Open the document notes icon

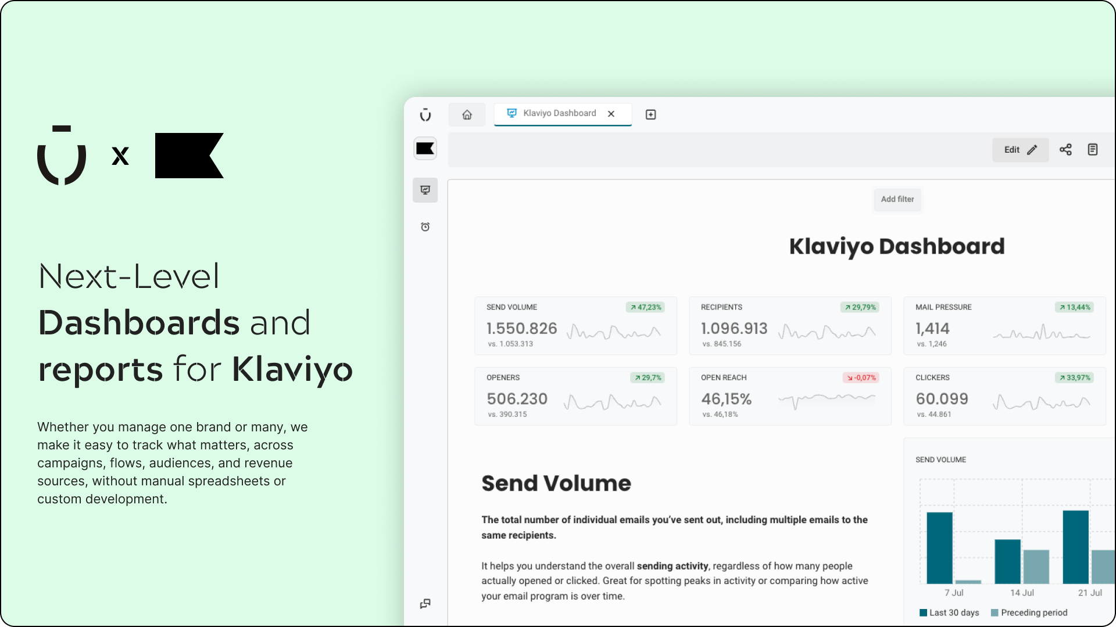tap(1092, 150)
